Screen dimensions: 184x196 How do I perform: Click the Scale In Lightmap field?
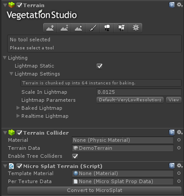[x=139, y=92]
